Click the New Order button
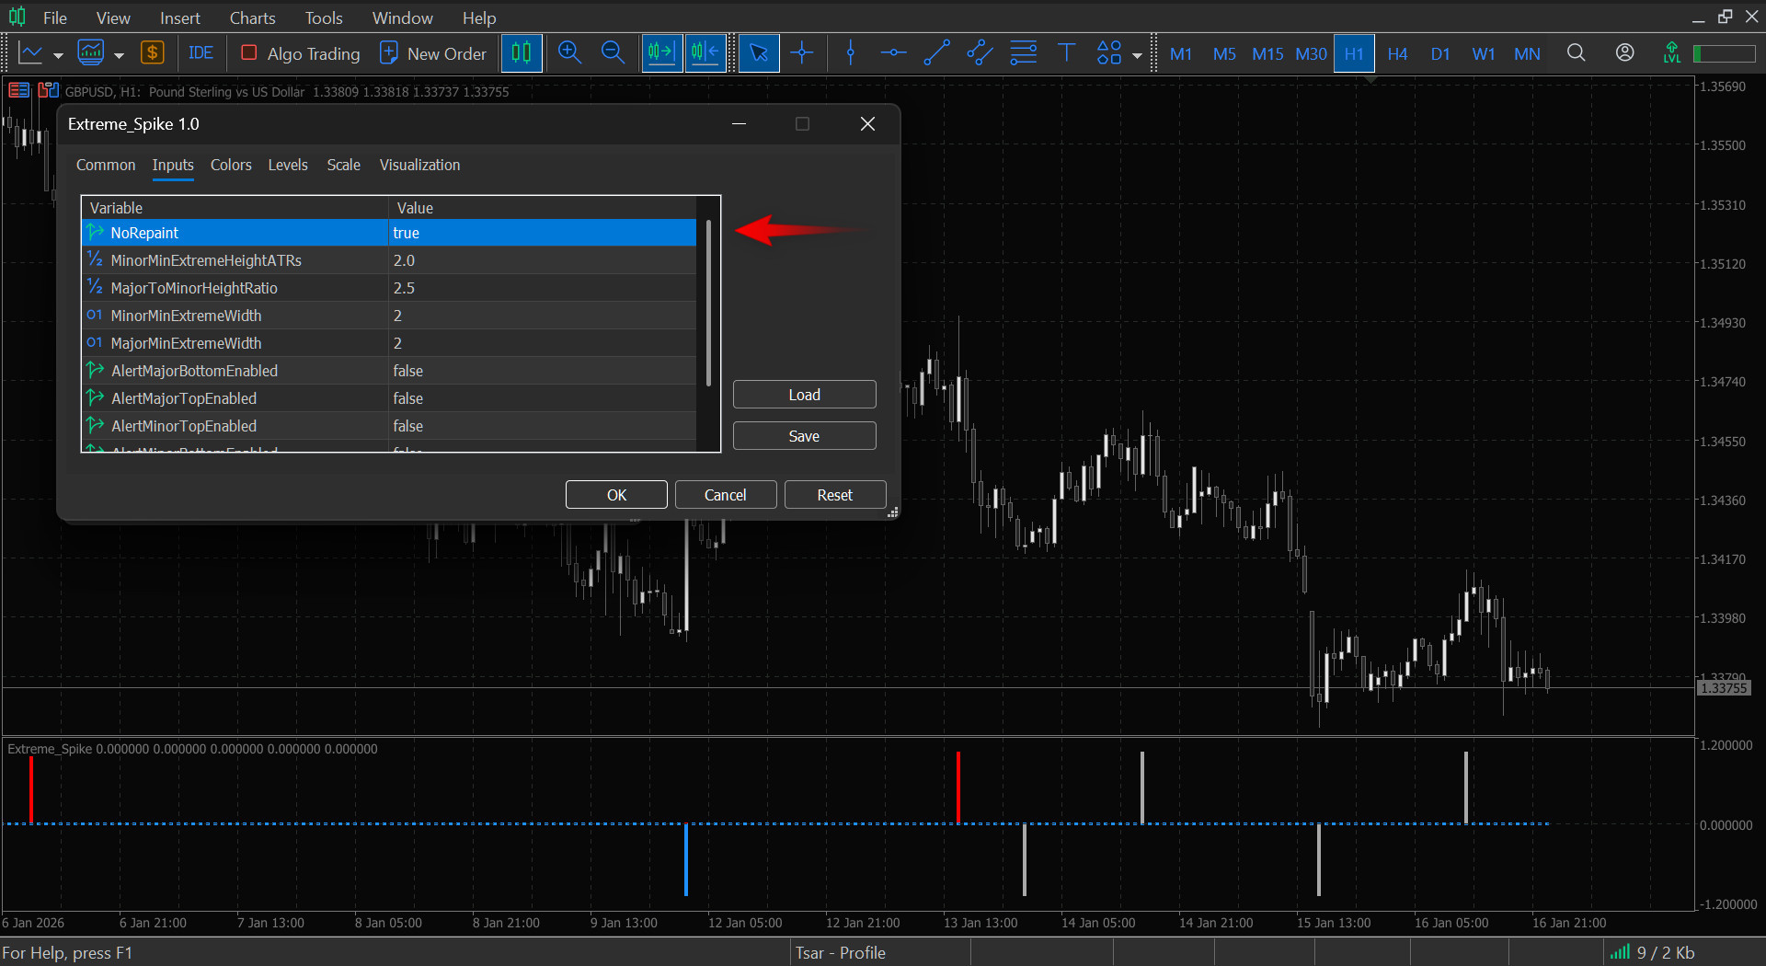 pyautogui.click(x=433, y=53)
